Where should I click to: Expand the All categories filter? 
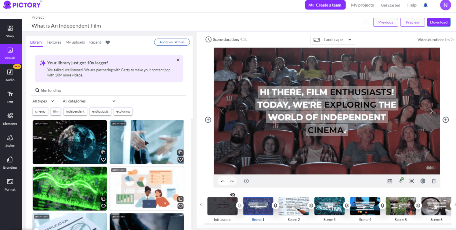(x=88, y=101)
